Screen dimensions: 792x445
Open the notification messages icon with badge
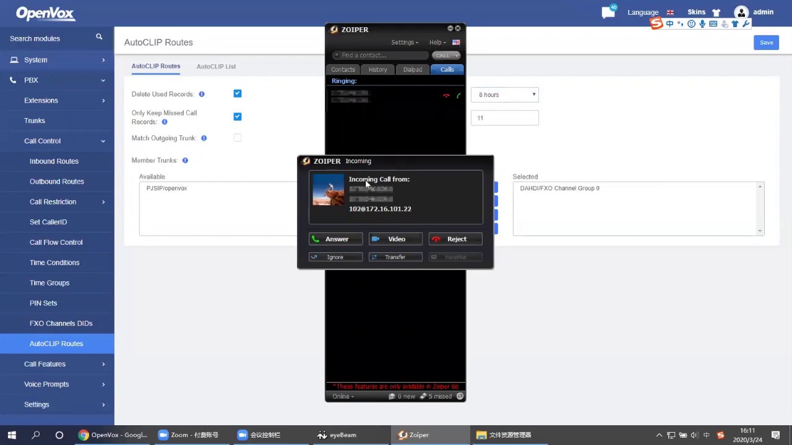(x=609, y=12)
